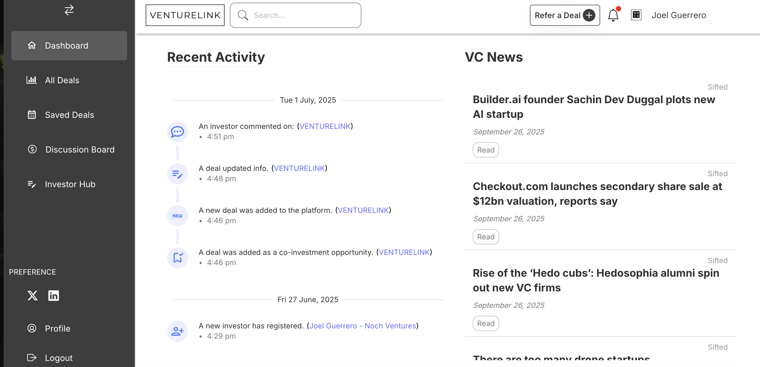Open the Discussion Board
The width and height of the screenshot is (760, 367).
(x=80, y=150)
